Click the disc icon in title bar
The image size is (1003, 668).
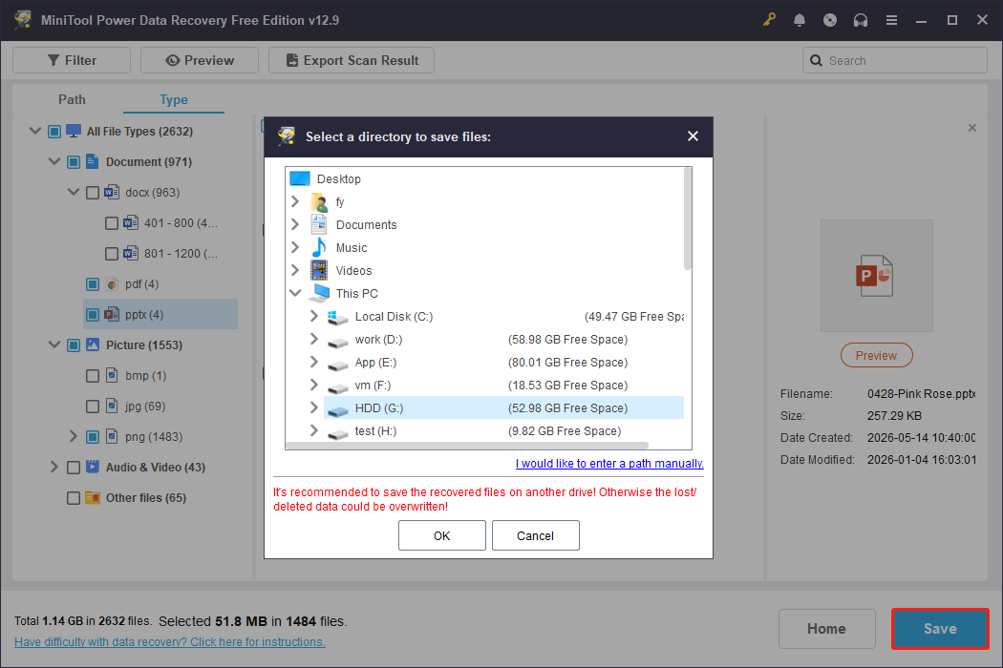point(830,20)
